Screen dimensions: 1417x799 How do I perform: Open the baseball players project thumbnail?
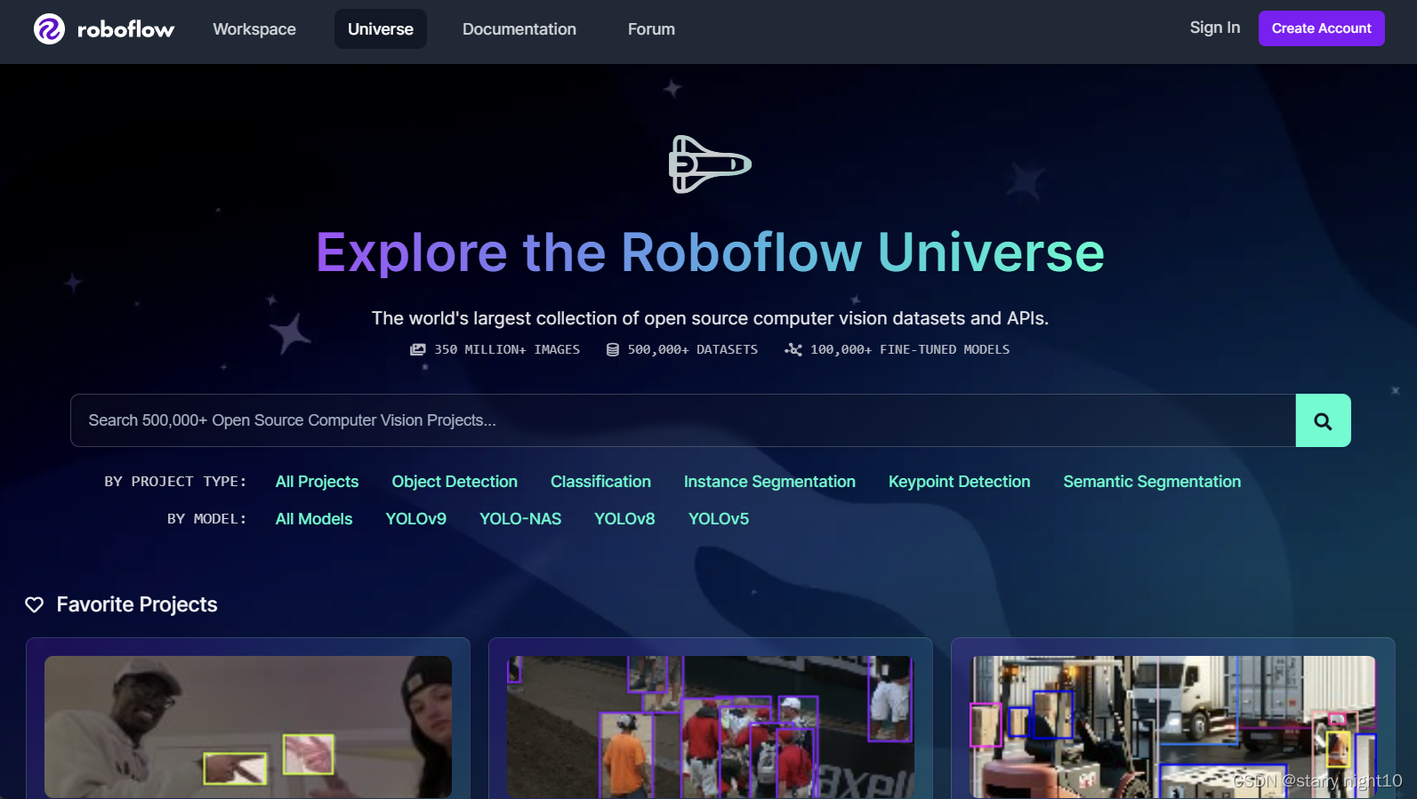tap(711, 726)
